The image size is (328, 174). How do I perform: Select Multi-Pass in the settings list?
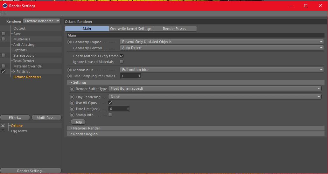22,39
